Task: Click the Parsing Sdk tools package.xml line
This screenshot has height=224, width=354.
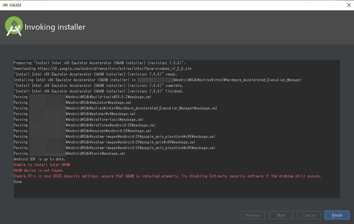Action: pyautogui.click(x=70, y=153)
